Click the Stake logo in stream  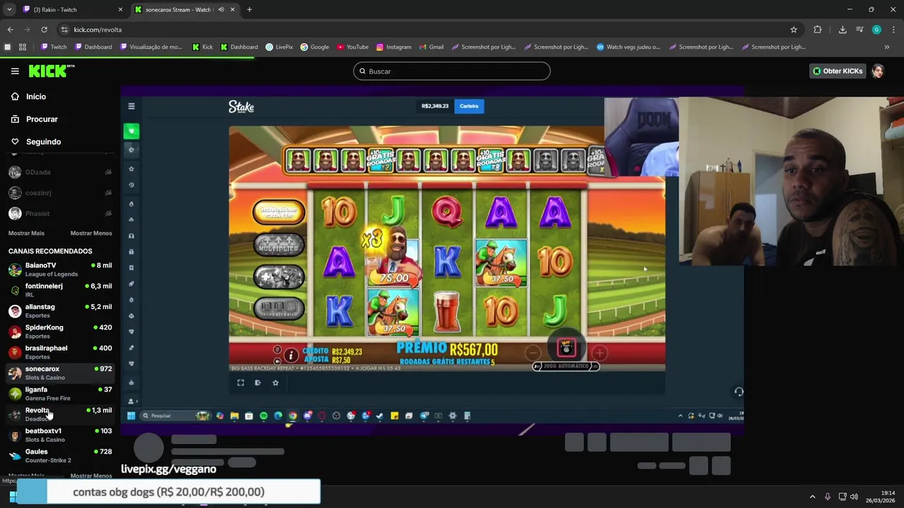(241, 107)
